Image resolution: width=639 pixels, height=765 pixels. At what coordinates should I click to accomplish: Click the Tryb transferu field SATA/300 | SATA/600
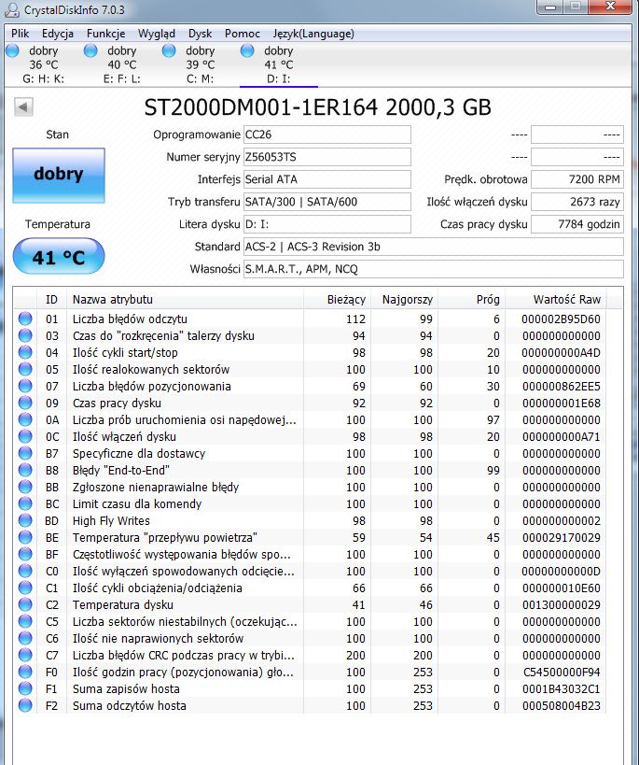327,202
